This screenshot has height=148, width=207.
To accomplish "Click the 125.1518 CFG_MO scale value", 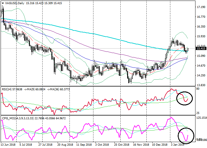I will point(200,118).
